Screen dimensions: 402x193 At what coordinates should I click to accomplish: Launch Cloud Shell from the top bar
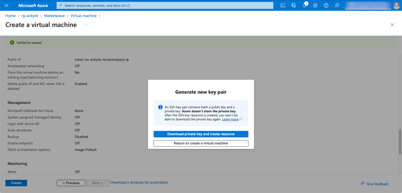pos(283,5)
